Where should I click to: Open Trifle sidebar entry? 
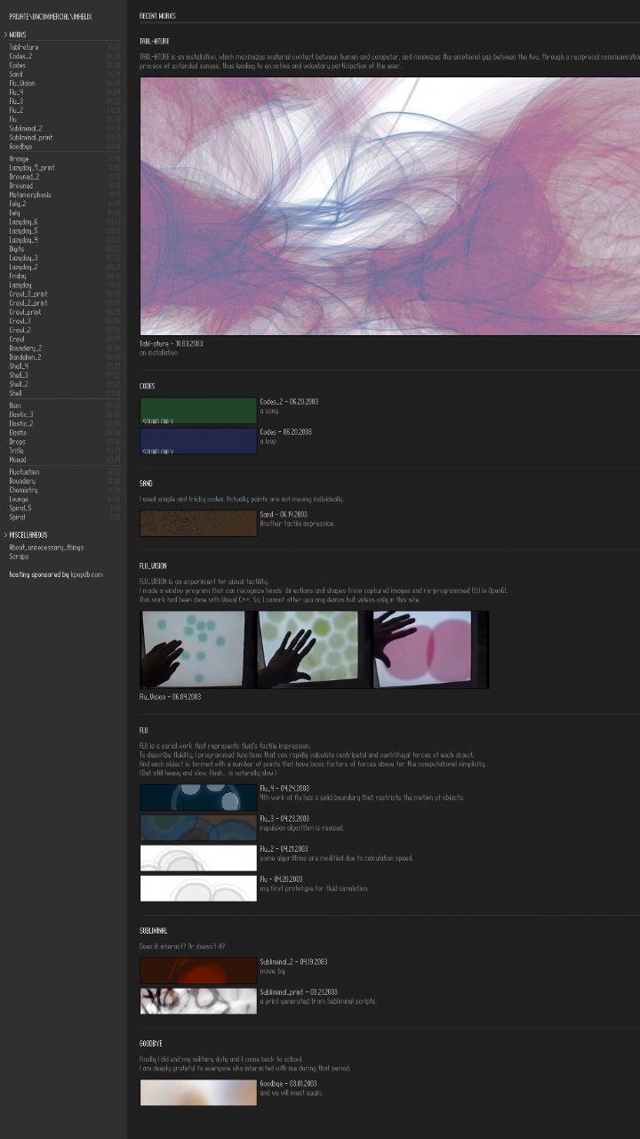tap(16, 451)
